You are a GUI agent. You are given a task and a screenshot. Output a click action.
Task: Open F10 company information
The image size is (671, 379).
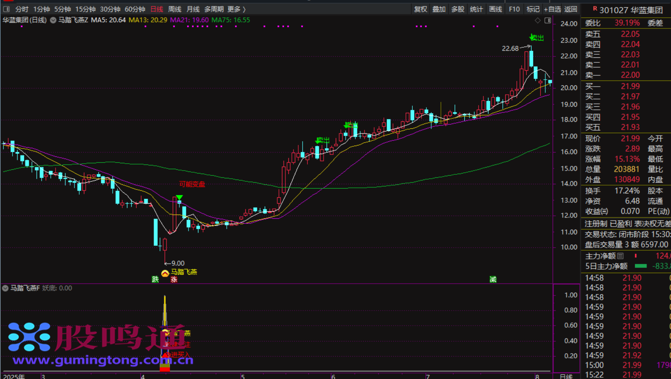click(514, 9)
